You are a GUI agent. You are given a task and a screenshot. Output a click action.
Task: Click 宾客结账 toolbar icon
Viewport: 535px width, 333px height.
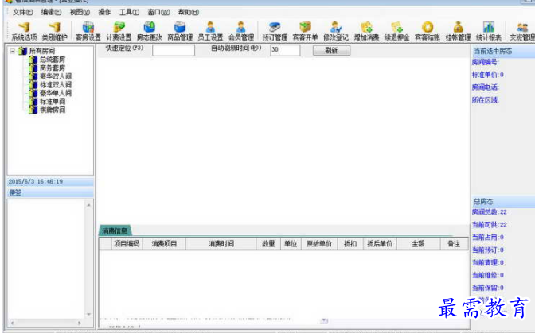click(428, 31)
